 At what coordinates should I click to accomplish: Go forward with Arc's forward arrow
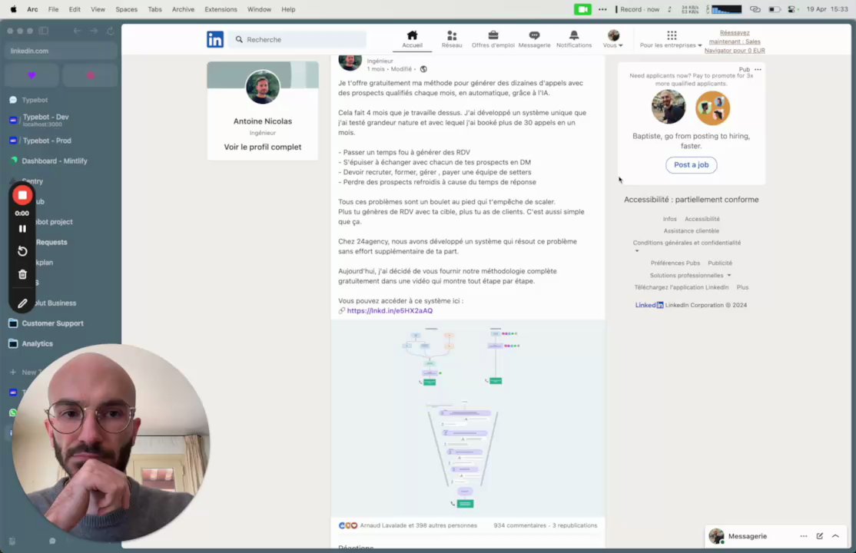click(94, 31)
